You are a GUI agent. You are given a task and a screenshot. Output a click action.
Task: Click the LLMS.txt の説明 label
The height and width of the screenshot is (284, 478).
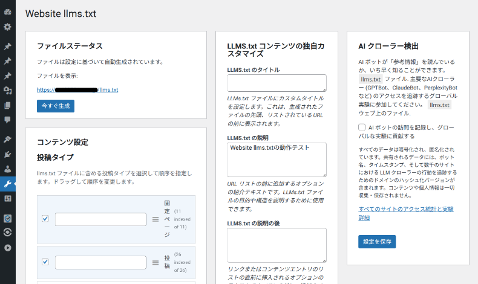click(248, 138)
